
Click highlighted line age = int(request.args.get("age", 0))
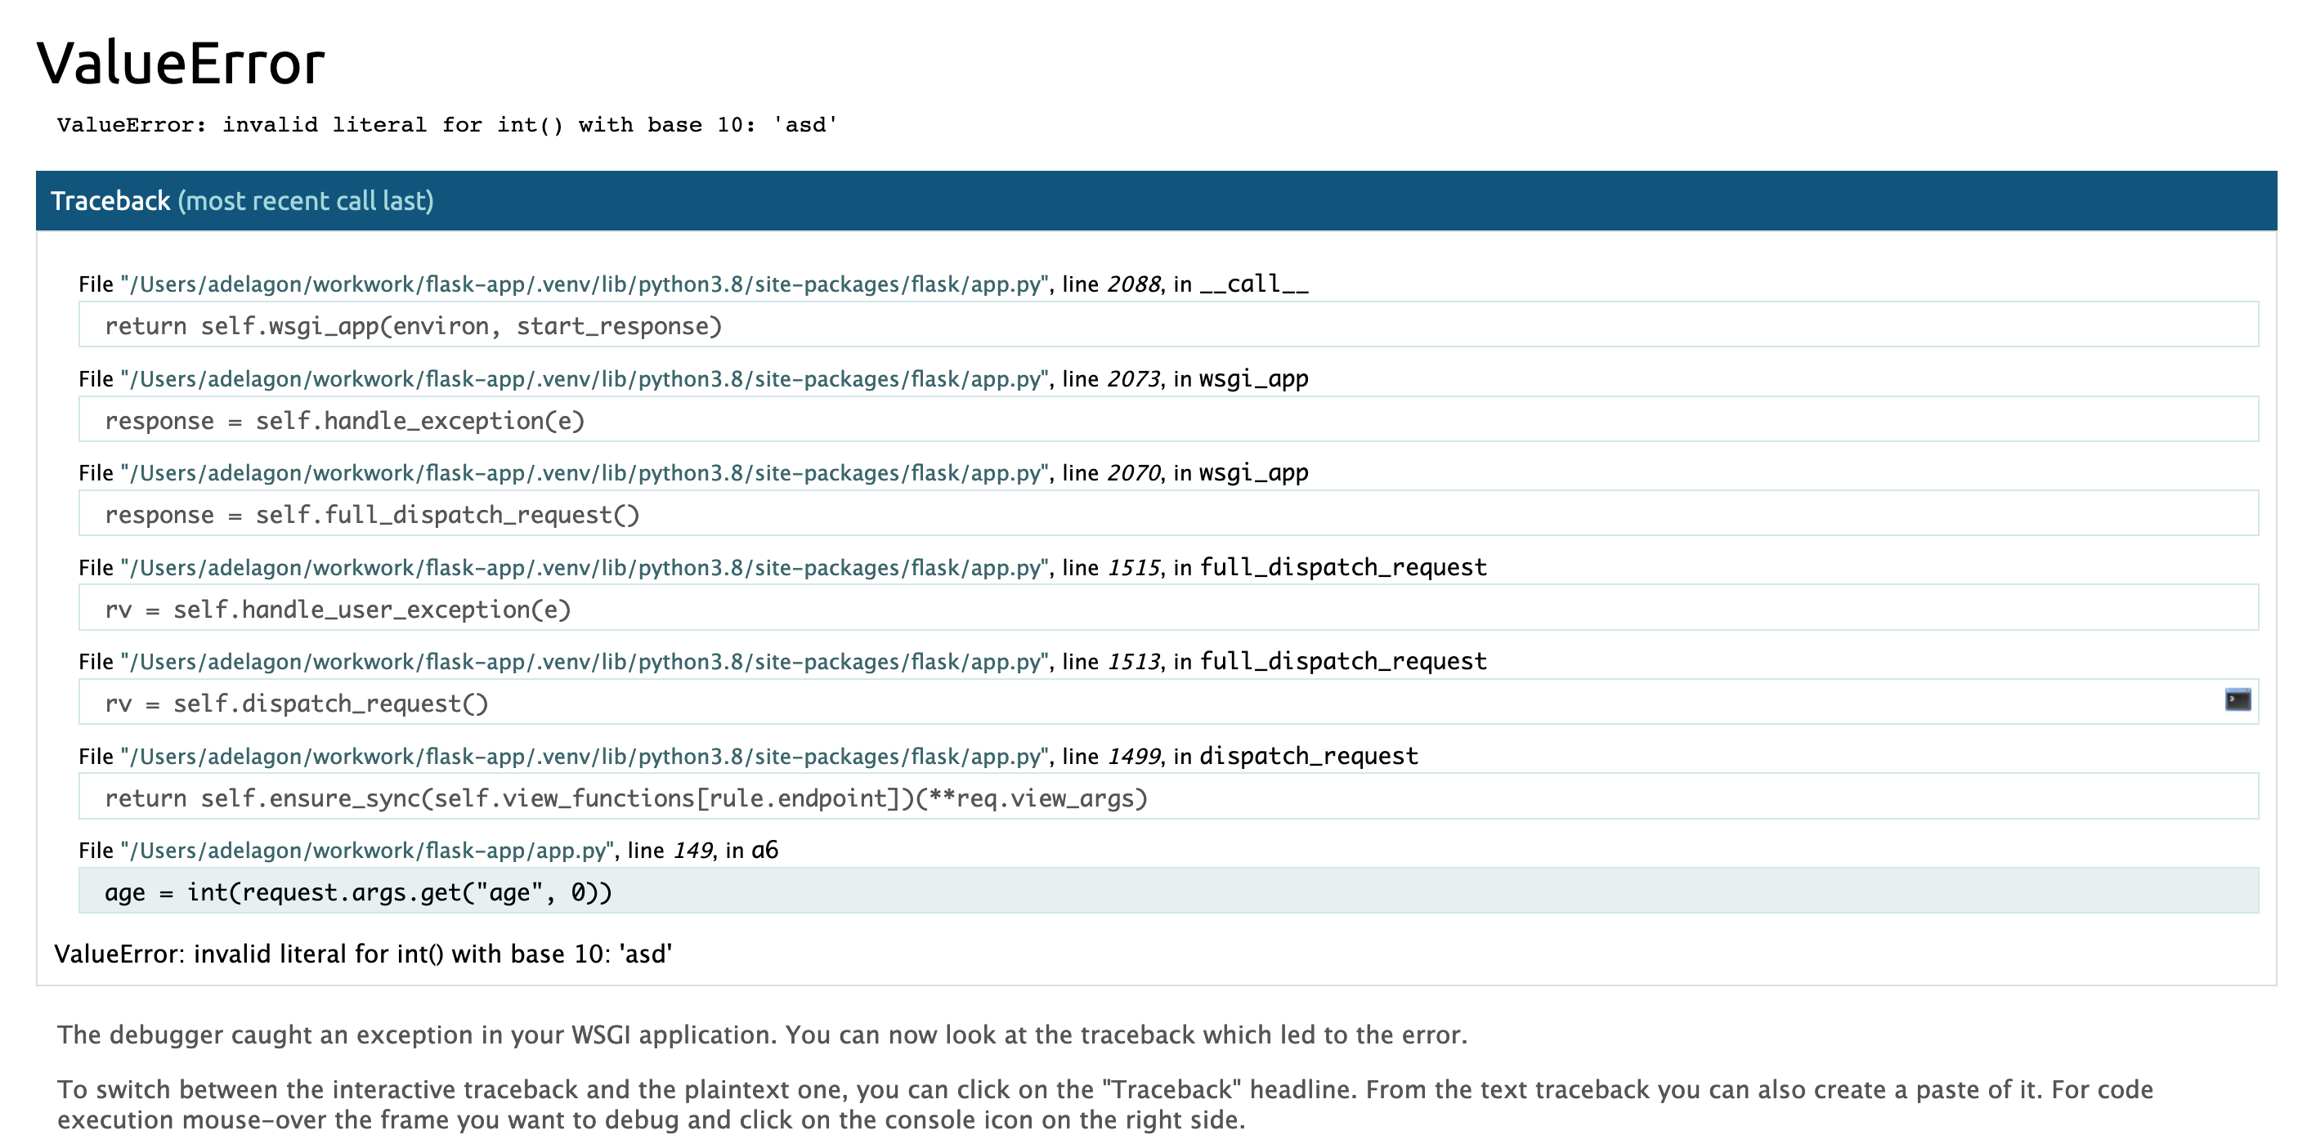click(x=1168, y=892)
